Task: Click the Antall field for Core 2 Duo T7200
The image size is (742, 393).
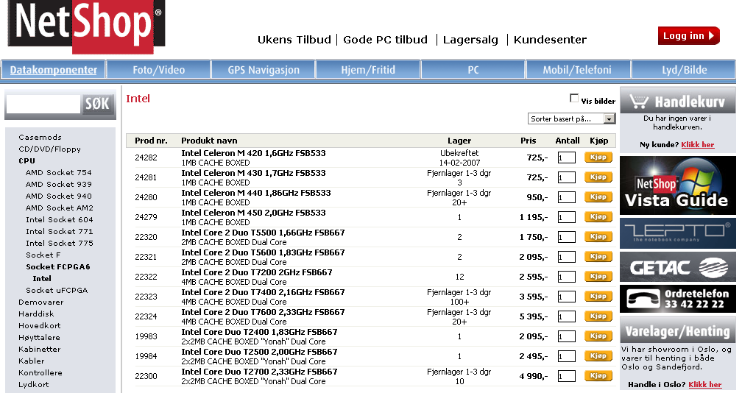Action: tap(567, 277)
